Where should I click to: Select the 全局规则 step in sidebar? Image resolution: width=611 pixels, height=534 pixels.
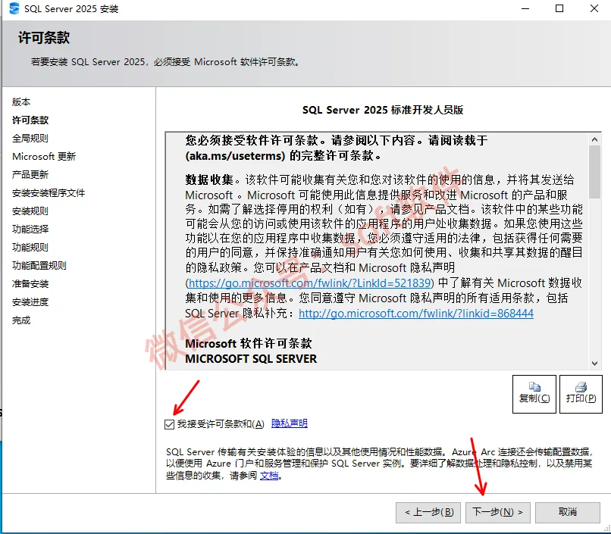tap(30, 139)
